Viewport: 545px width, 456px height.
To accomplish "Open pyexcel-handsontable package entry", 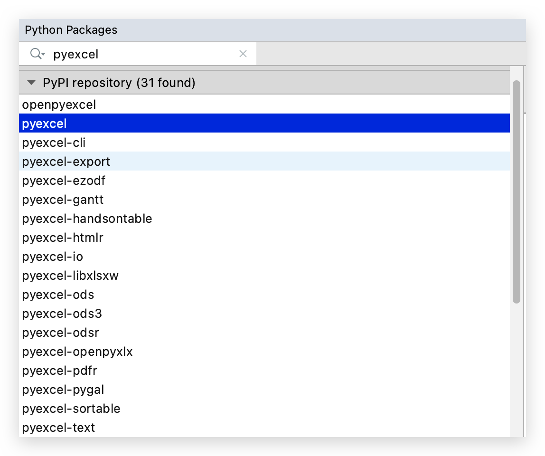I will [87, 218].
